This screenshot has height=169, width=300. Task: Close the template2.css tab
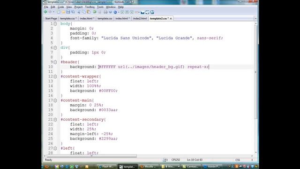tap(171, 19)
